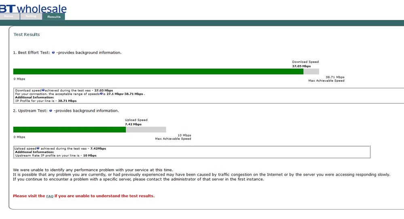Click the BT wholesale logo

33,8
